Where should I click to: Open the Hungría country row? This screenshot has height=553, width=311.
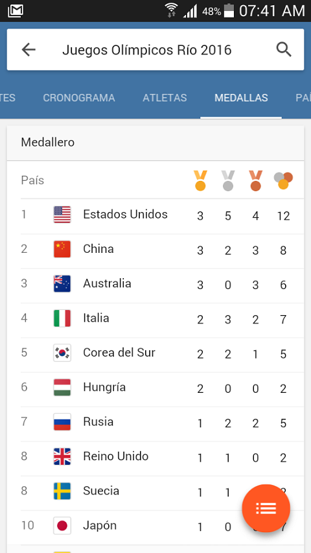[155, 389]
